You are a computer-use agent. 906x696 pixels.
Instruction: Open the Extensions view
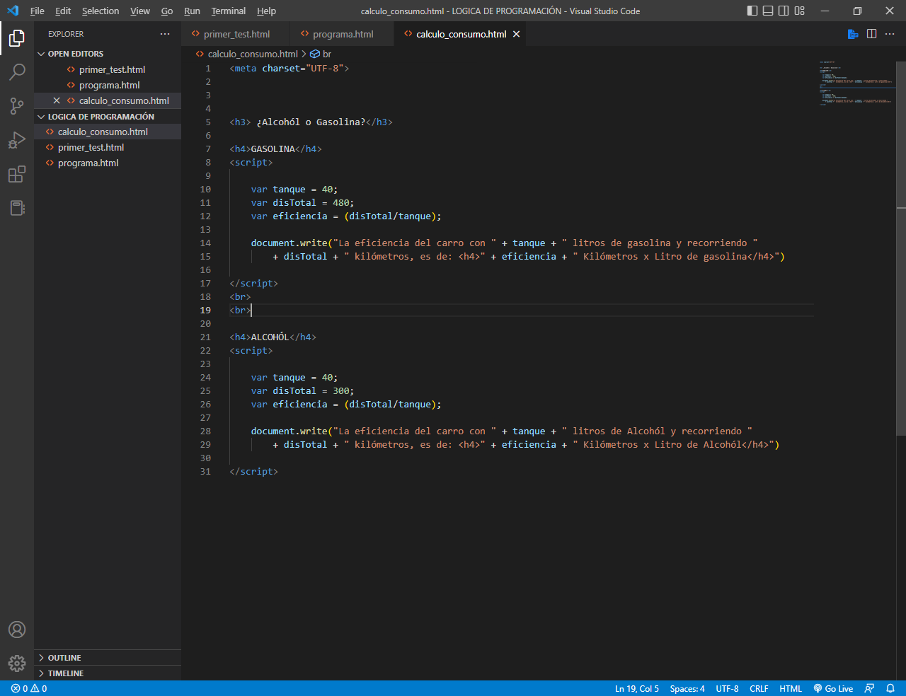coord(17,174)
